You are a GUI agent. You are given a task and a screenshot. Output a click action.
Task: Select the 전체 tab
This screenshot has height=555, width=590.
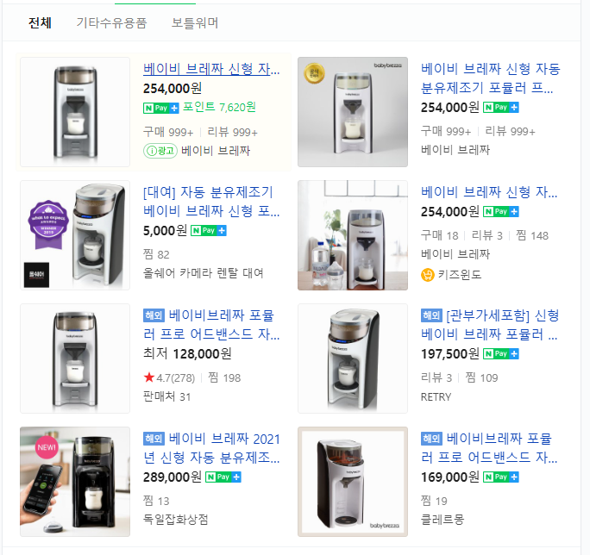(40, 22)
